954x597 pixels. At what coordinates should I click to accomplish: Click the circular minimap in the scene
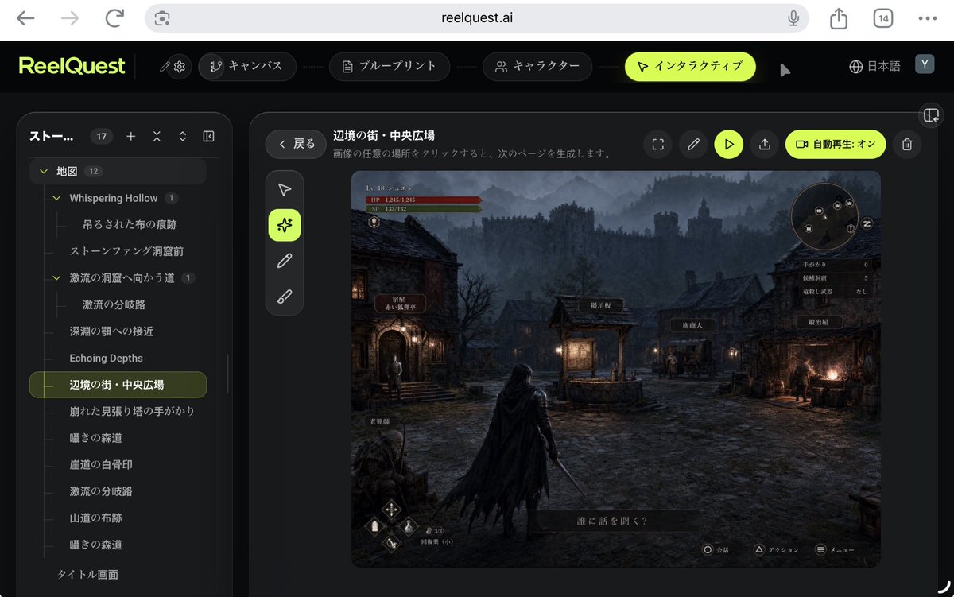click(x=824, y=218)
